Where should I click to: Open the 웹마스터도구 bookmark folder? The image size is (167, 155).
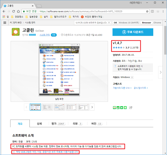coord(58,17)
